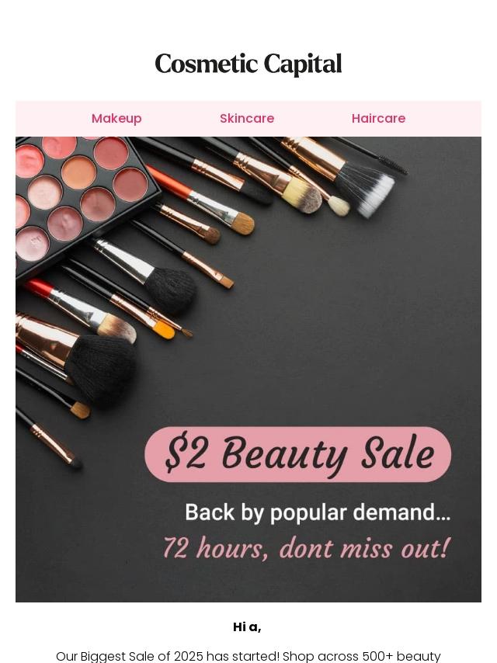The image size is (497, 663).
Task: Click the beige flat foundation brush head
Action: (302, 195)
